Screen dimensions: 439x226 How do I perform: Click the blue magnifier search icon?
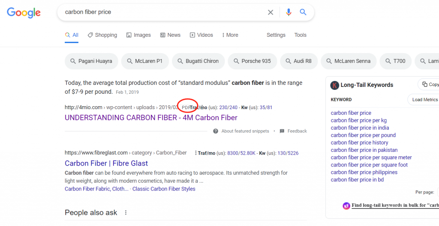[303, 12]
